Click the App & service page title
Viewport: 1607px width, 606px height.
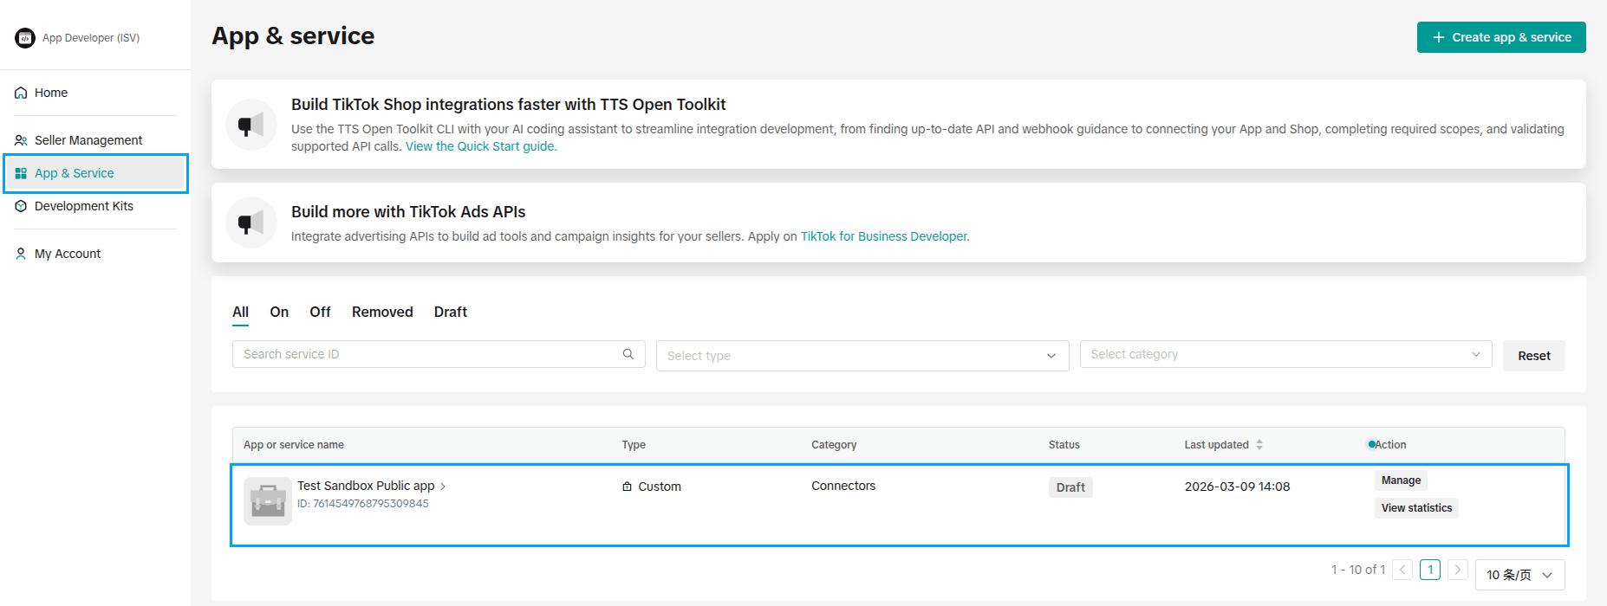(x=293, y=35)
